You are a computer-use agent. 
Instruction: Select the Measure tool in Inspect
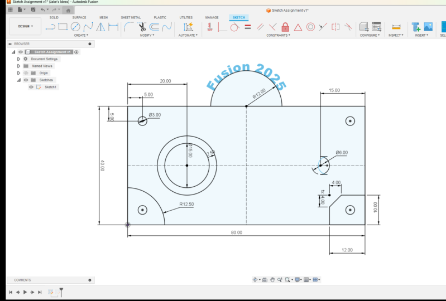click(396, 27)
